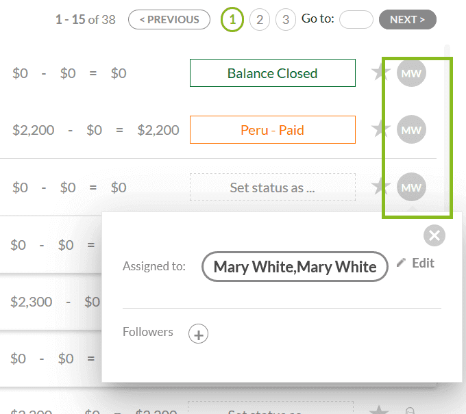Add a follower with plus icon

tap(199, 334)
